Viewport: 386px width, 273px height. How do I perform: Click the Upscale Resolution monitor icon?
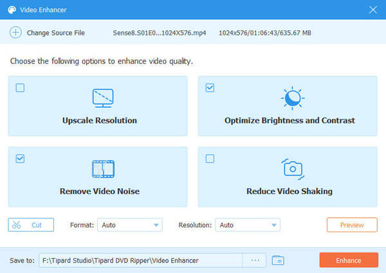[103, 98]
